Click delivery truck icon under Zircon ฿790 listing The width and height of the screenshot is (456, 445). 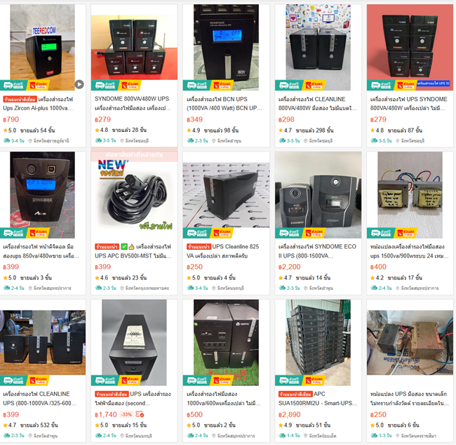pos(6,141)
